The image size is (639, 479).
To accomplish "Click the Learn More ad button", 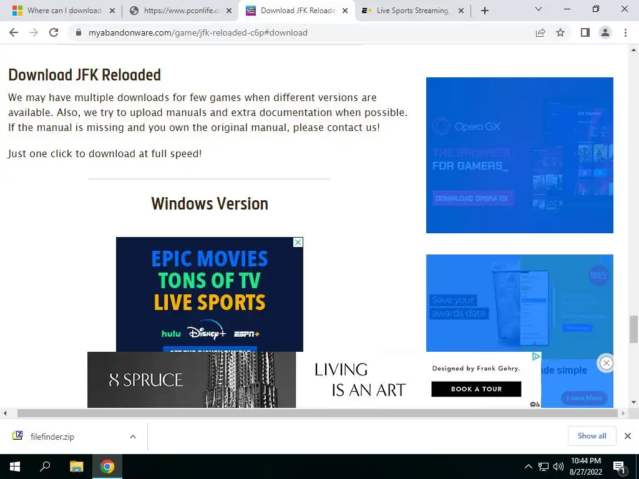I will click(584, 398).
